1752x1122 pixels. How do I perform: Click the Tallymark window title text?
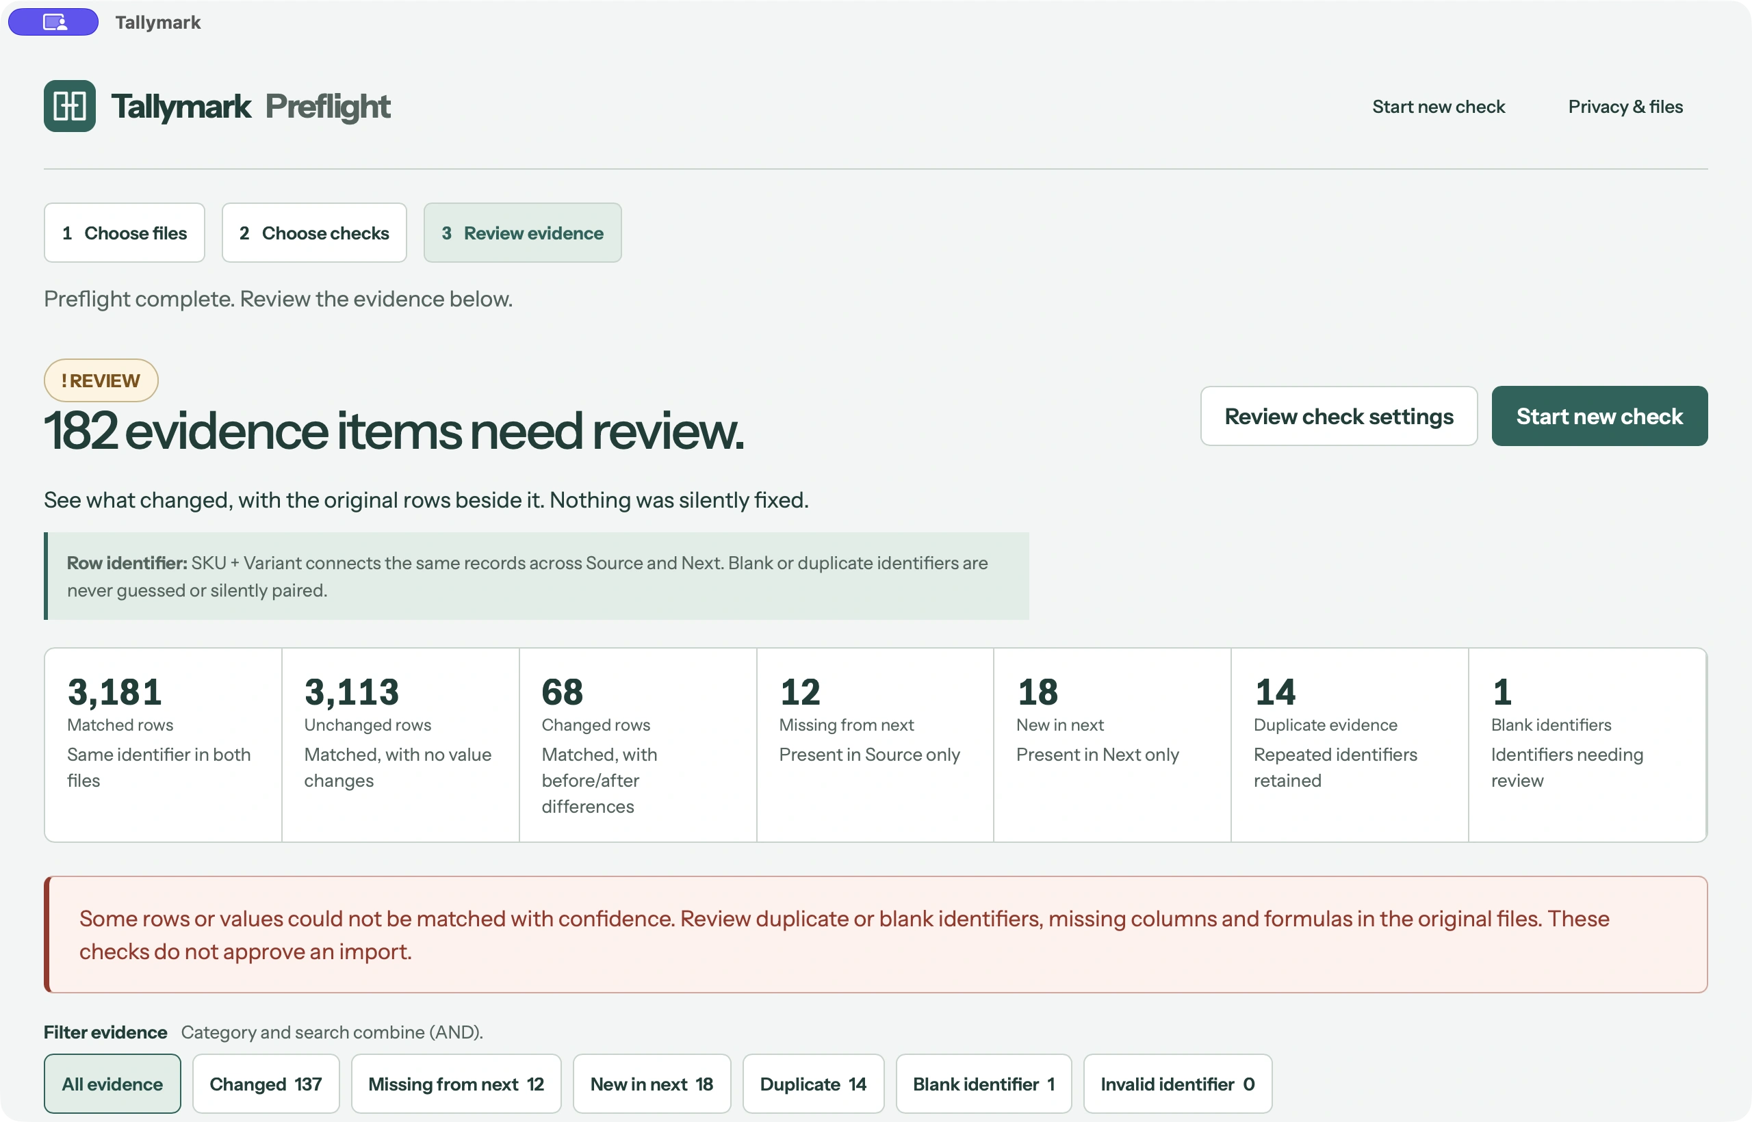[x=157, y=22]
